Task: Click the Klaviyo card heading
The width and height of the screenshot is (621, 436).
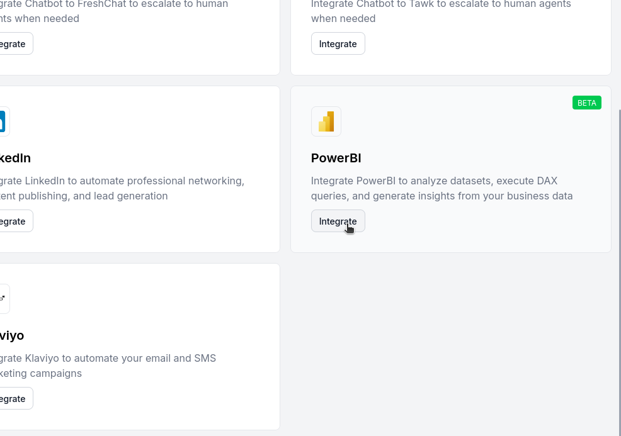Action: [11, 335]
